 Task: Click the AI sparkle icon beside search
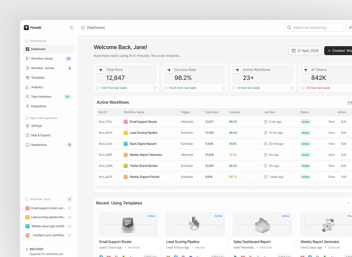(350, 28)
